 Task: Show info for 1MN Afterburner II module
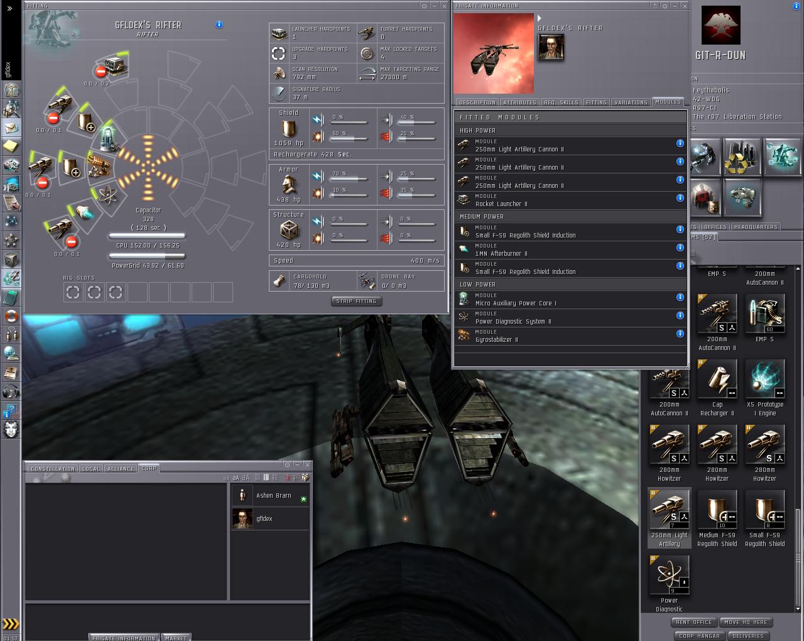[680, 248]
